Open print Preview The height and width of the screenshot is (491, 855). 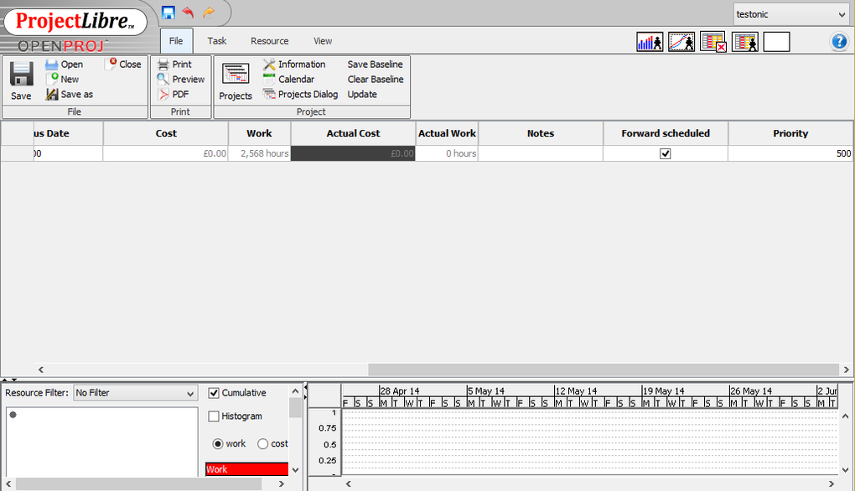(x=181, y=79)
